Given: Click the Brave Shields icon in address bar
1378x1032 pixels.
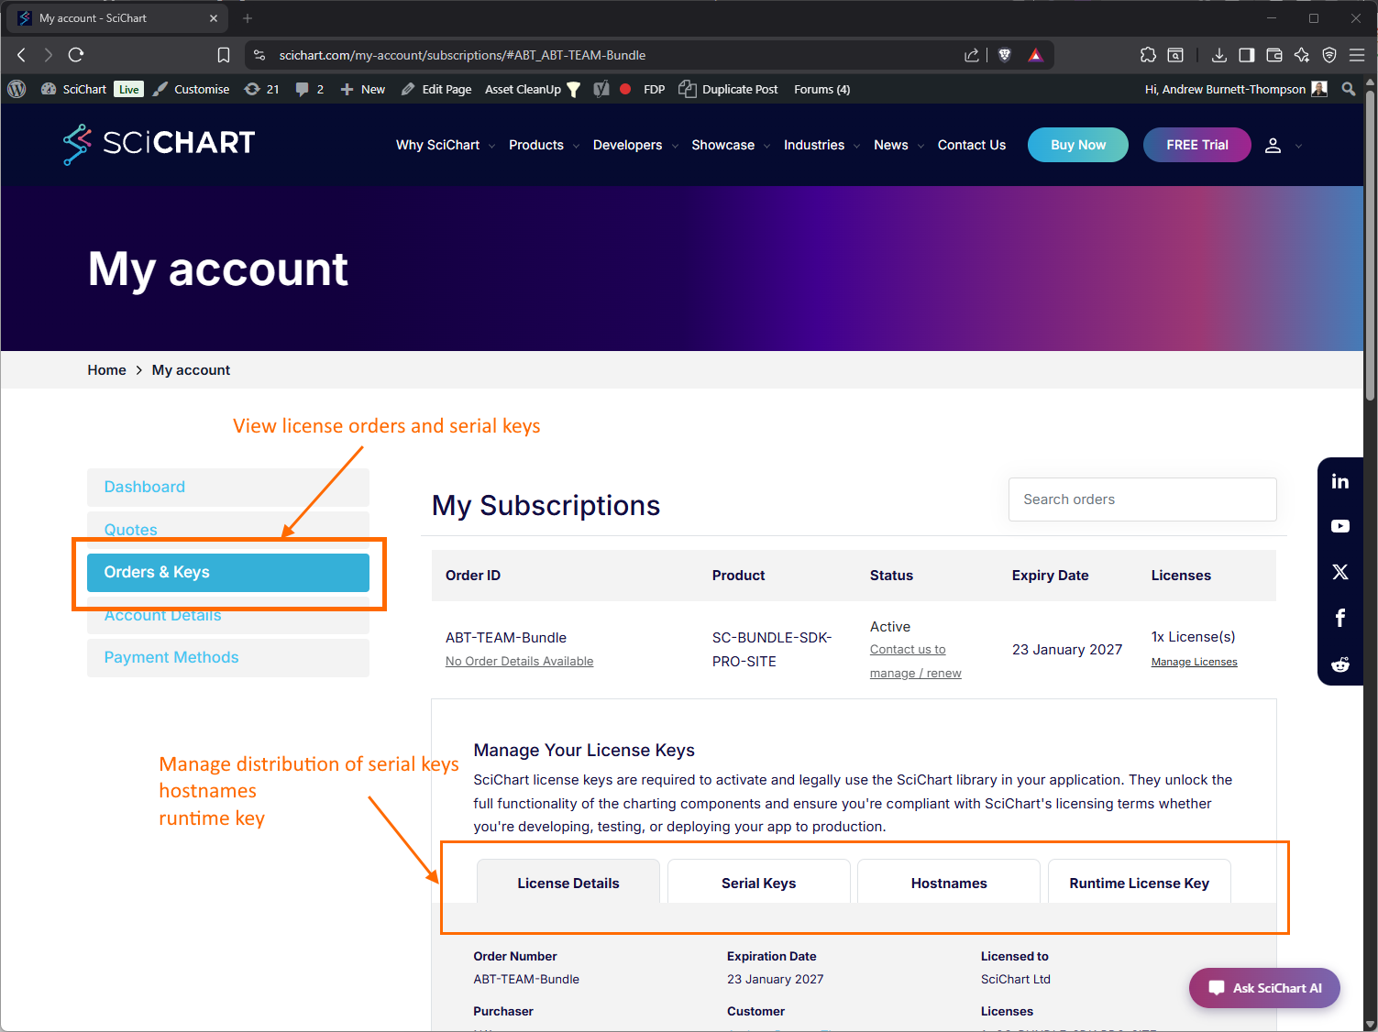Looking at the screenshot, I should [x=1005, y=55].
